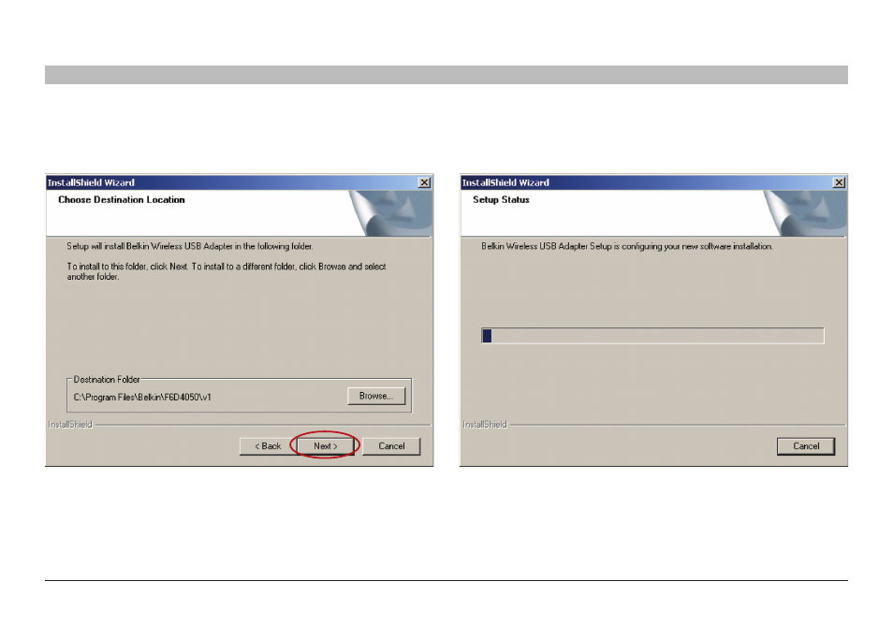Click the InstallShield label in Setup Status dialog
Viewport: 893px width, 625px height.
(485, 424)
